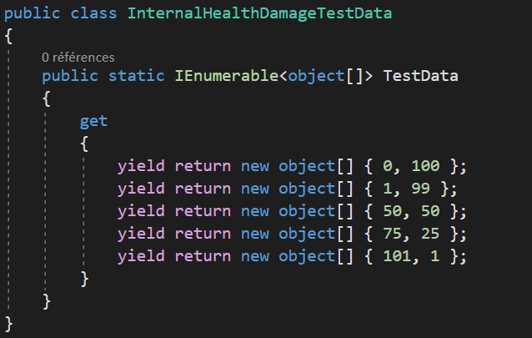Click the "object" type in the { 101, 1 } line
The height and width of the screenshot is (338, 532).
point(306,256)
